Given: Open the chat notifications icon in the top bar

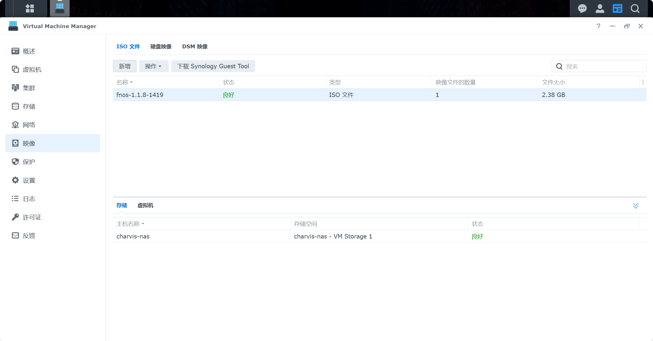Looking at the screenshot, I should 582,8.
